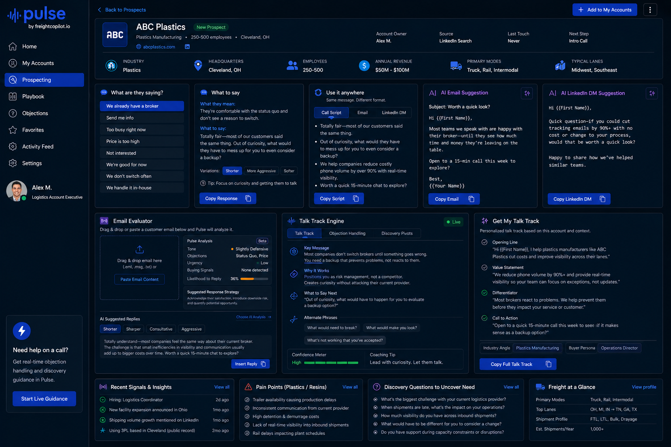Open the Activity Feed gear-clock icon
Viewport: 671px width, 447px height.
pyautogui.click(x=13, y=147)
